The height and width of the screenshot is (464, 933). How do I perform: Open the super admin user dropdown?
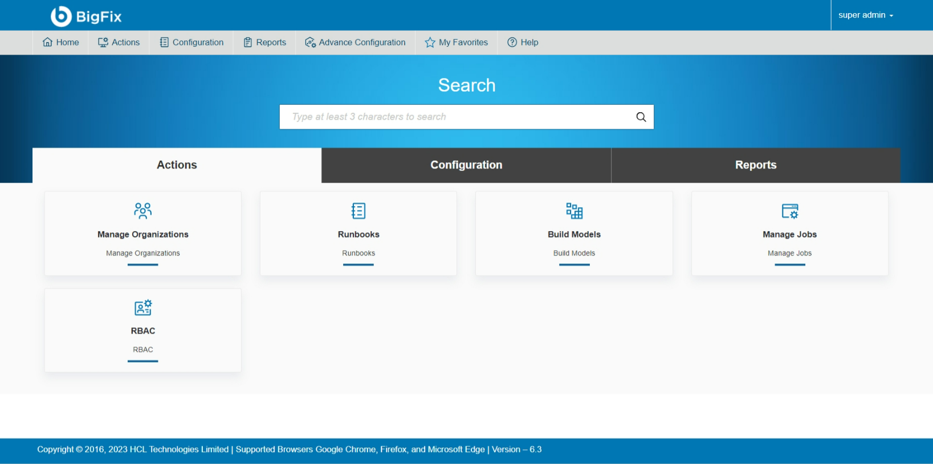coord(866,15)
